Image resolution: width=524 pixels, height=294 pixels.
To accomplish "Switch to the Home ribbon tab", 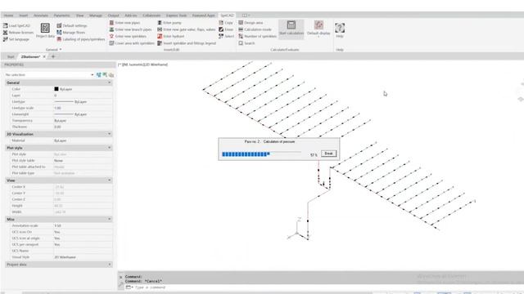I will click(8, 16).
